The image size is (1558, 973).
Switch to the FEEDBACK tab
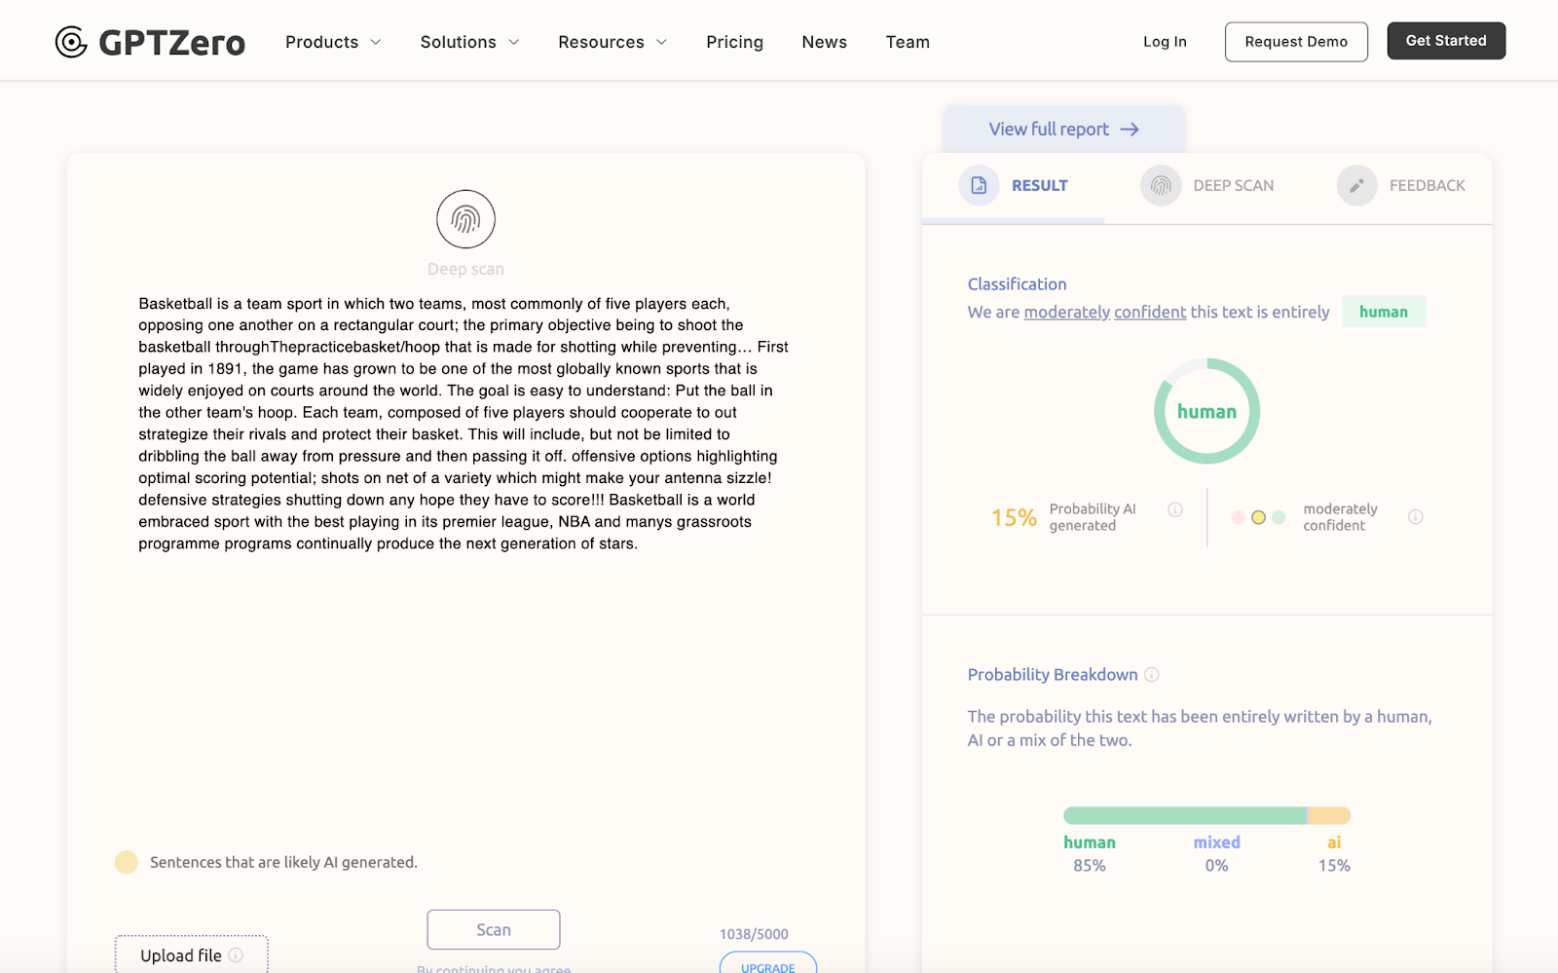click(1401, 185)
